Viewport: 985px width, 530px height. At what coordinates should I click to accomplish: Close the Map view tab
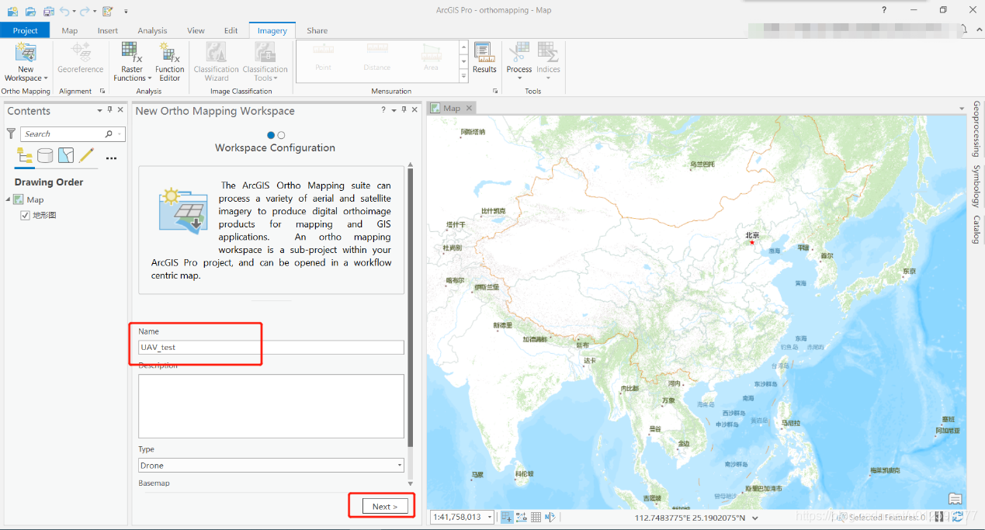click(470, 108)
